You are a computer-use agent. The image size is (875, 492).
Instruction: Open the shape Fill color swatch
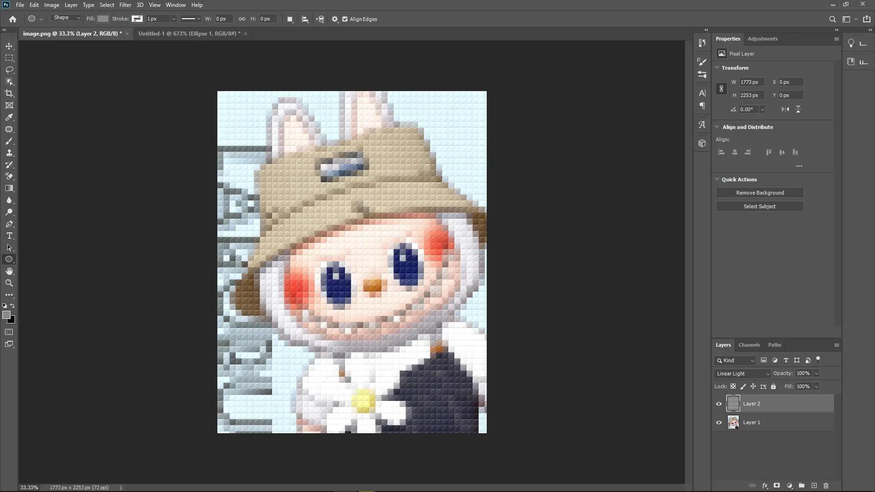pos(103,19)
